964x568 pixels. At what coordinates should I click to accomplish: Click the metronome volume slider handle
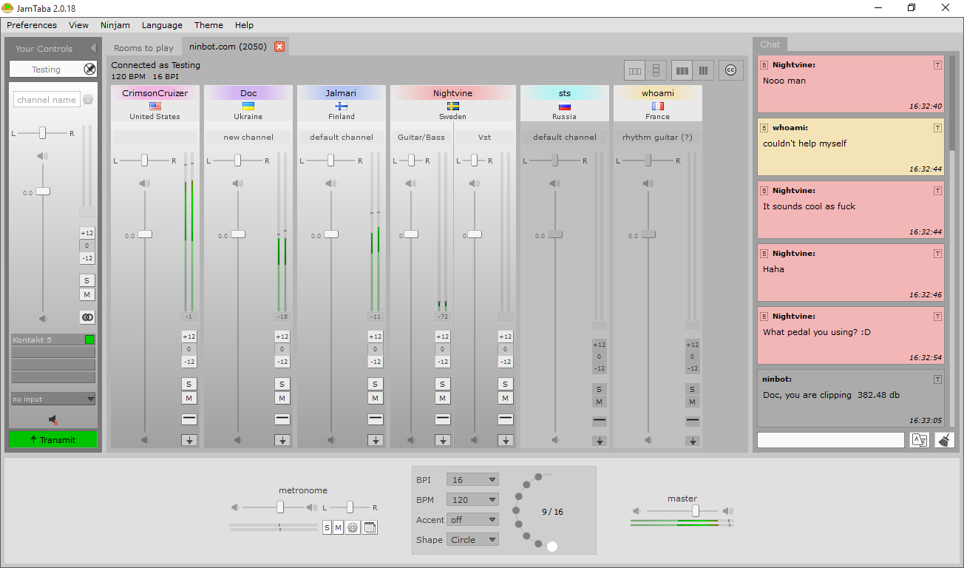pyautogui.click(x=280, y=507)
